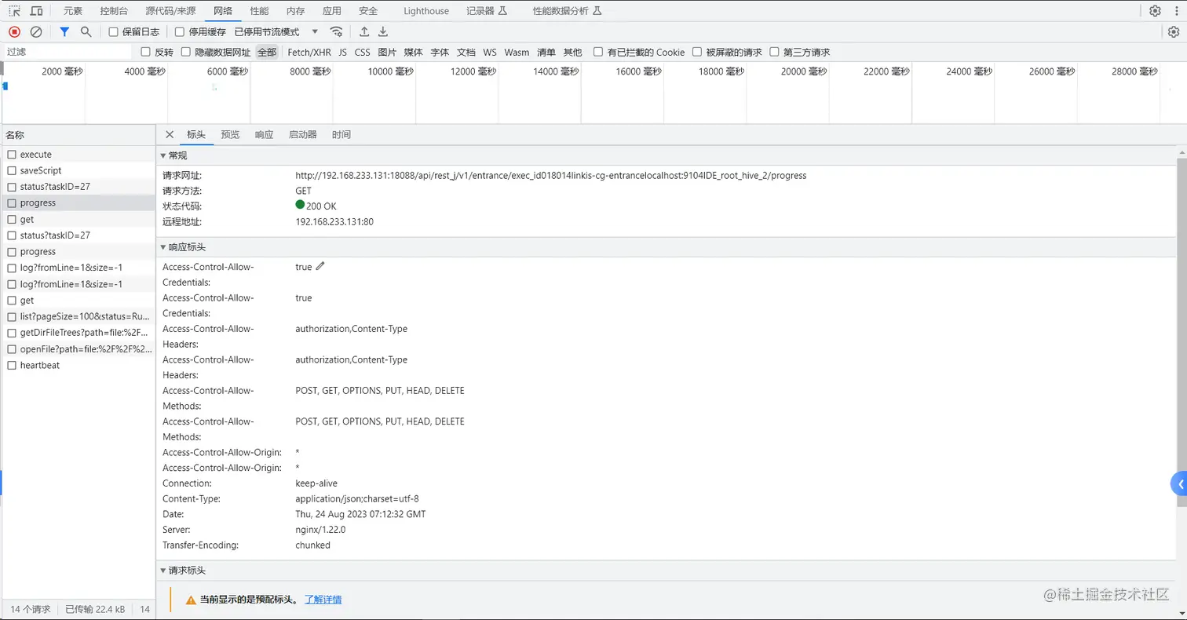Select the 标头 tab
Viewport: 1187px width, 620px height.
pos(196,134)
